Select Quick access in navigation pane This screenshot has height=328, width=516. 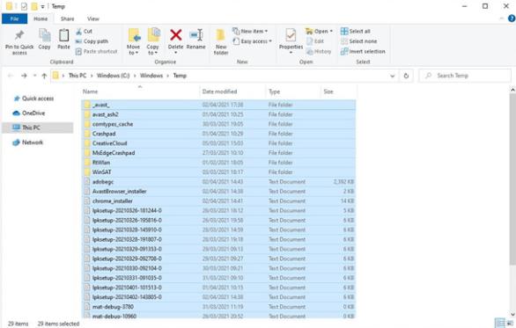pos(38,98)
